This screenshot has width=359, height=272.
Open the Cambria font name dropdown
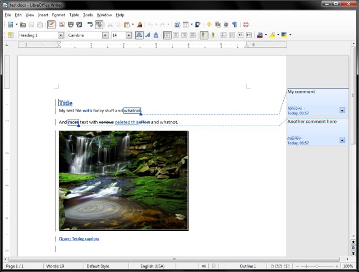tap(105, 35)
